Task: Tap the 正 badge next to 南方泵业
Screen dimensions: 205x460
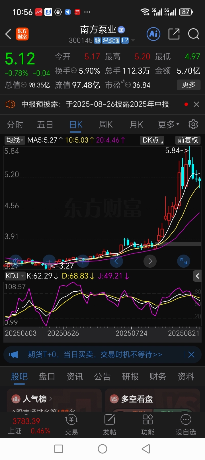Action: 122,30
